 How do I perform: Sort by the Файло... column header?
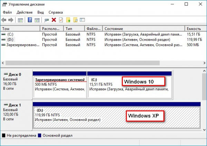tap(93, 29)
